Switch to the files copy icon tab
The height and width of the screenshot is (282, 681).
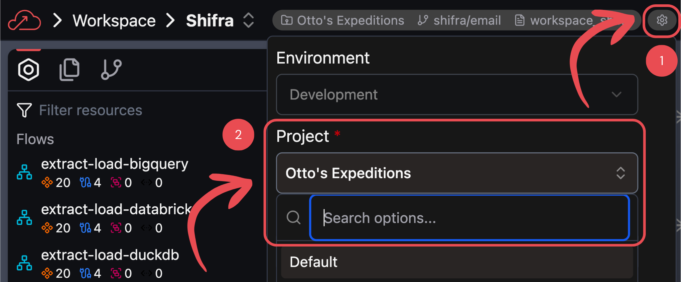pyautogui.click(x=69, y=70)
